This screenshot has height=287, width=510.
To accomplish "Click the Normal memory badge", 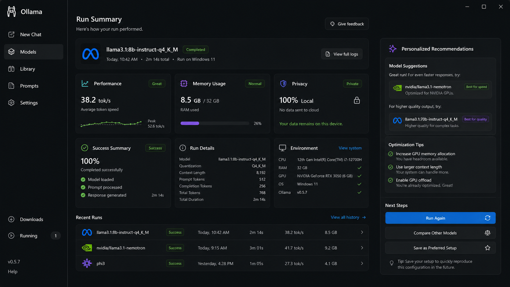I will pyautogui.click(x=255, y=84).
